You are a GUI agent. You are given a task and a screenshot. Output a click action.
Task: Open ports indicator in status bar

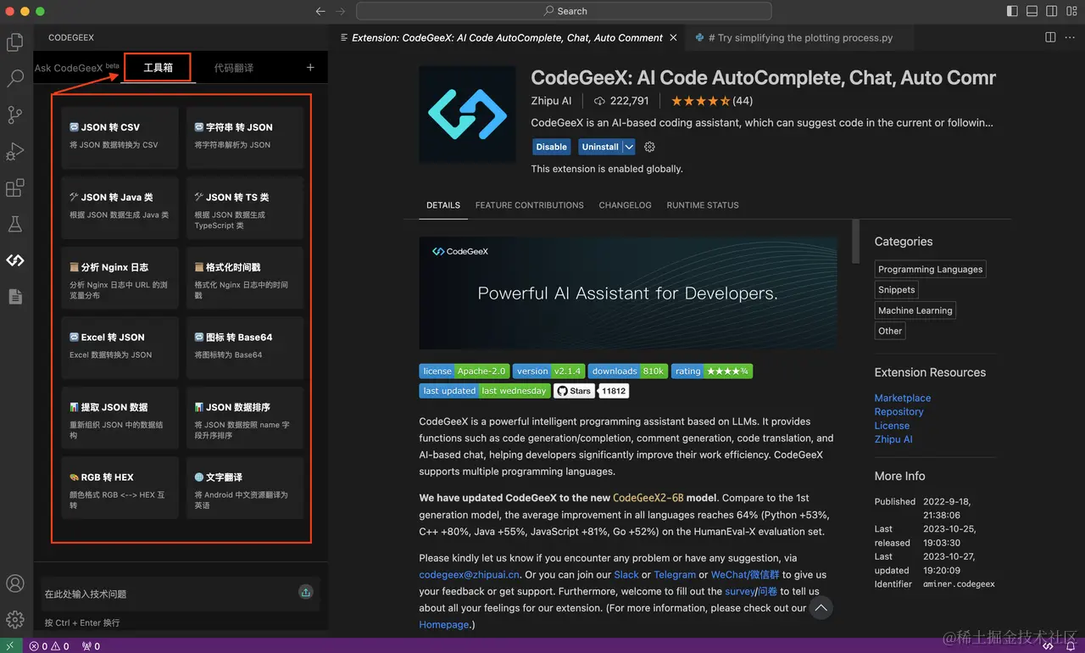tap(91, 645)
